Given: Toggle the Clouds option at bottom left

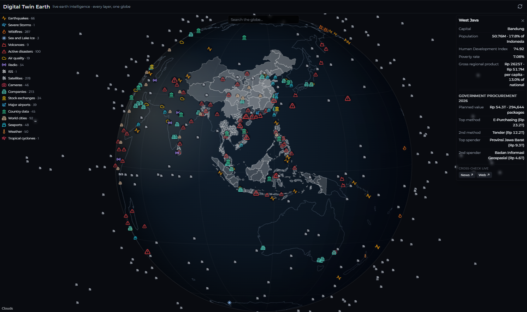Looking at the screenshot, I should click(x=7, y=308).
